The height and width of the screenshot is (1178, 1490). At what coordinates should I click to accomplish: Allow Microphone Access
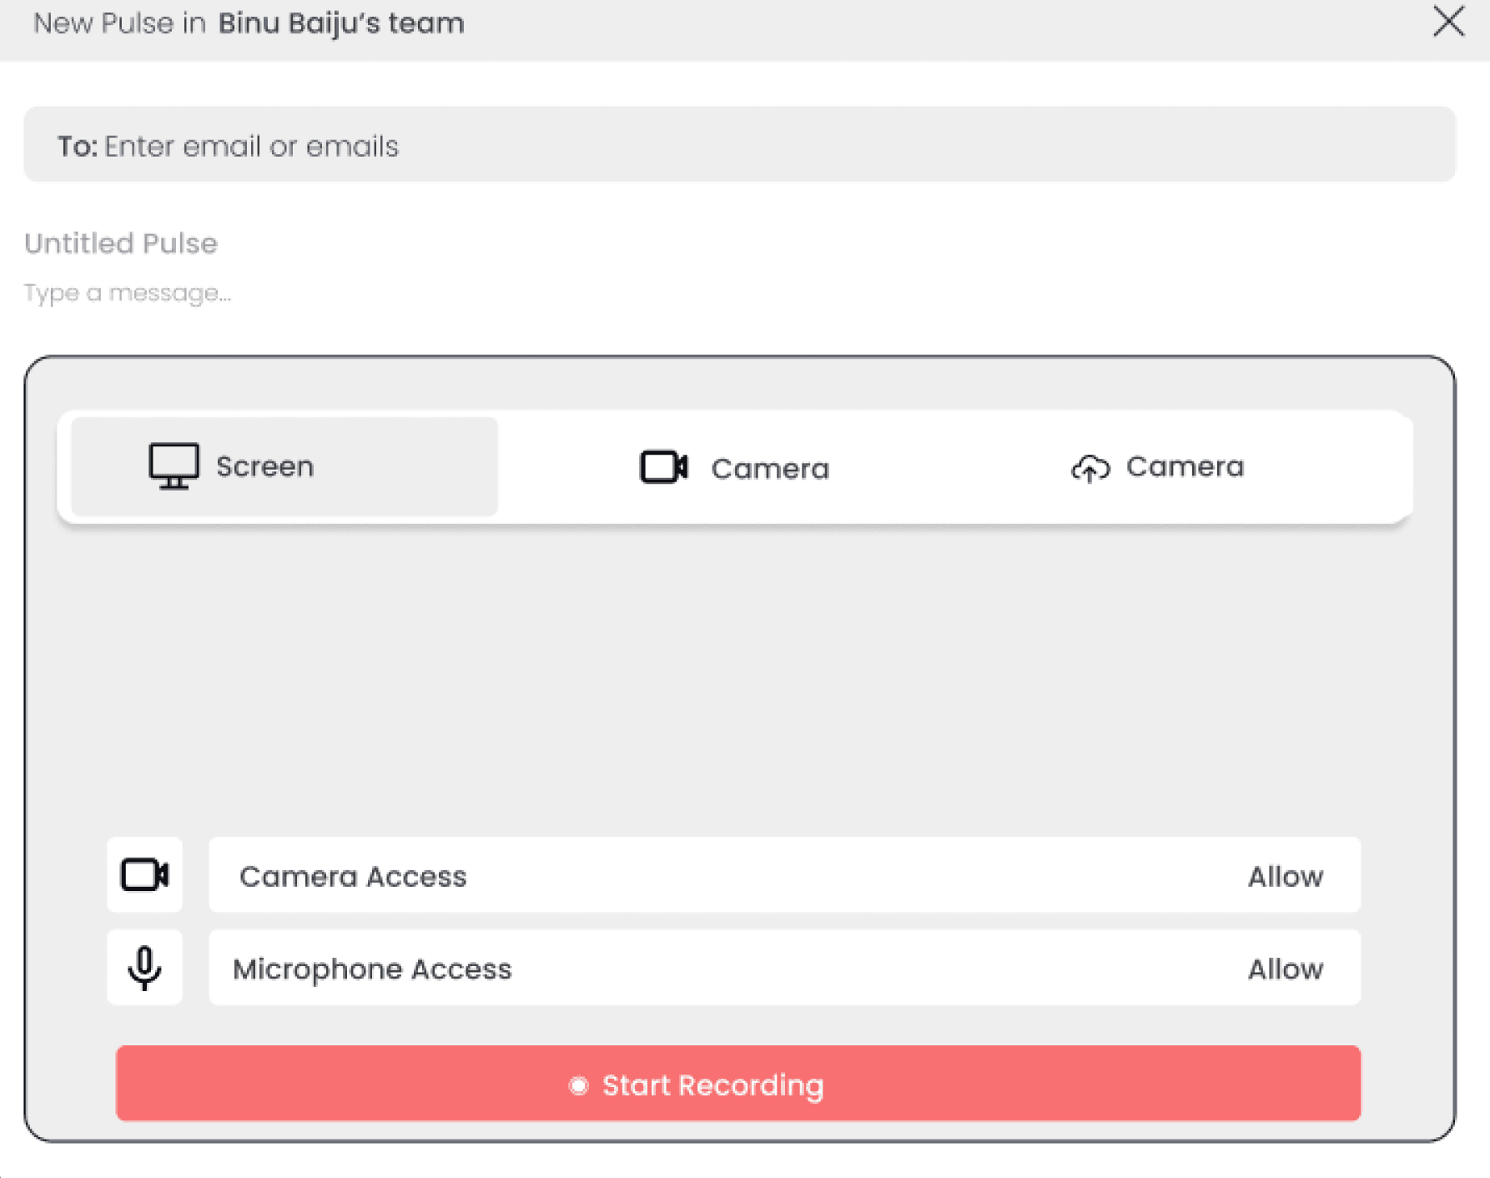[x=1285, y=969]
